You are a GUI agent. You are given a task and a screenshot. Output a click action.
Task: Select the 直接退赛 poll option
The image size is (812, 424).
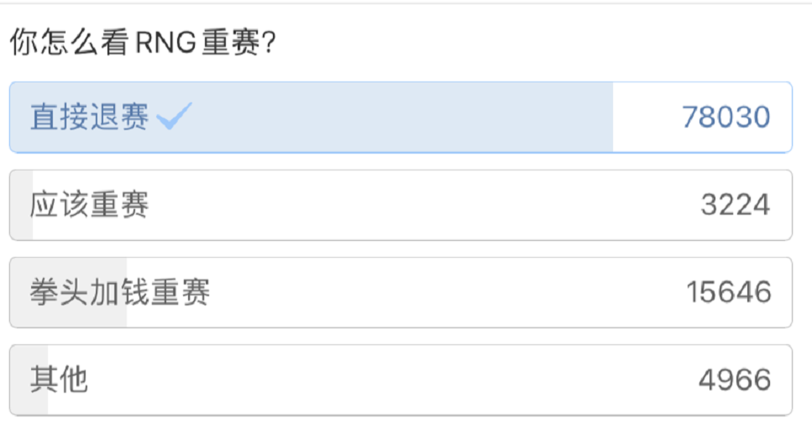tap(400, 118)
